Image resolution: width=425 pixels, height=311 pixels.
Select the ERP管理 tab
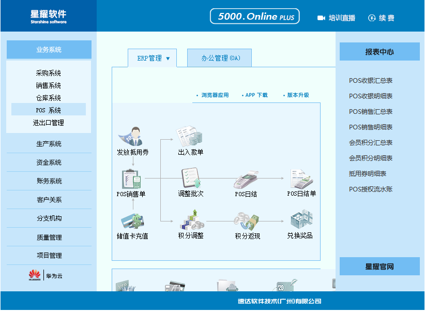click(152, 58)
